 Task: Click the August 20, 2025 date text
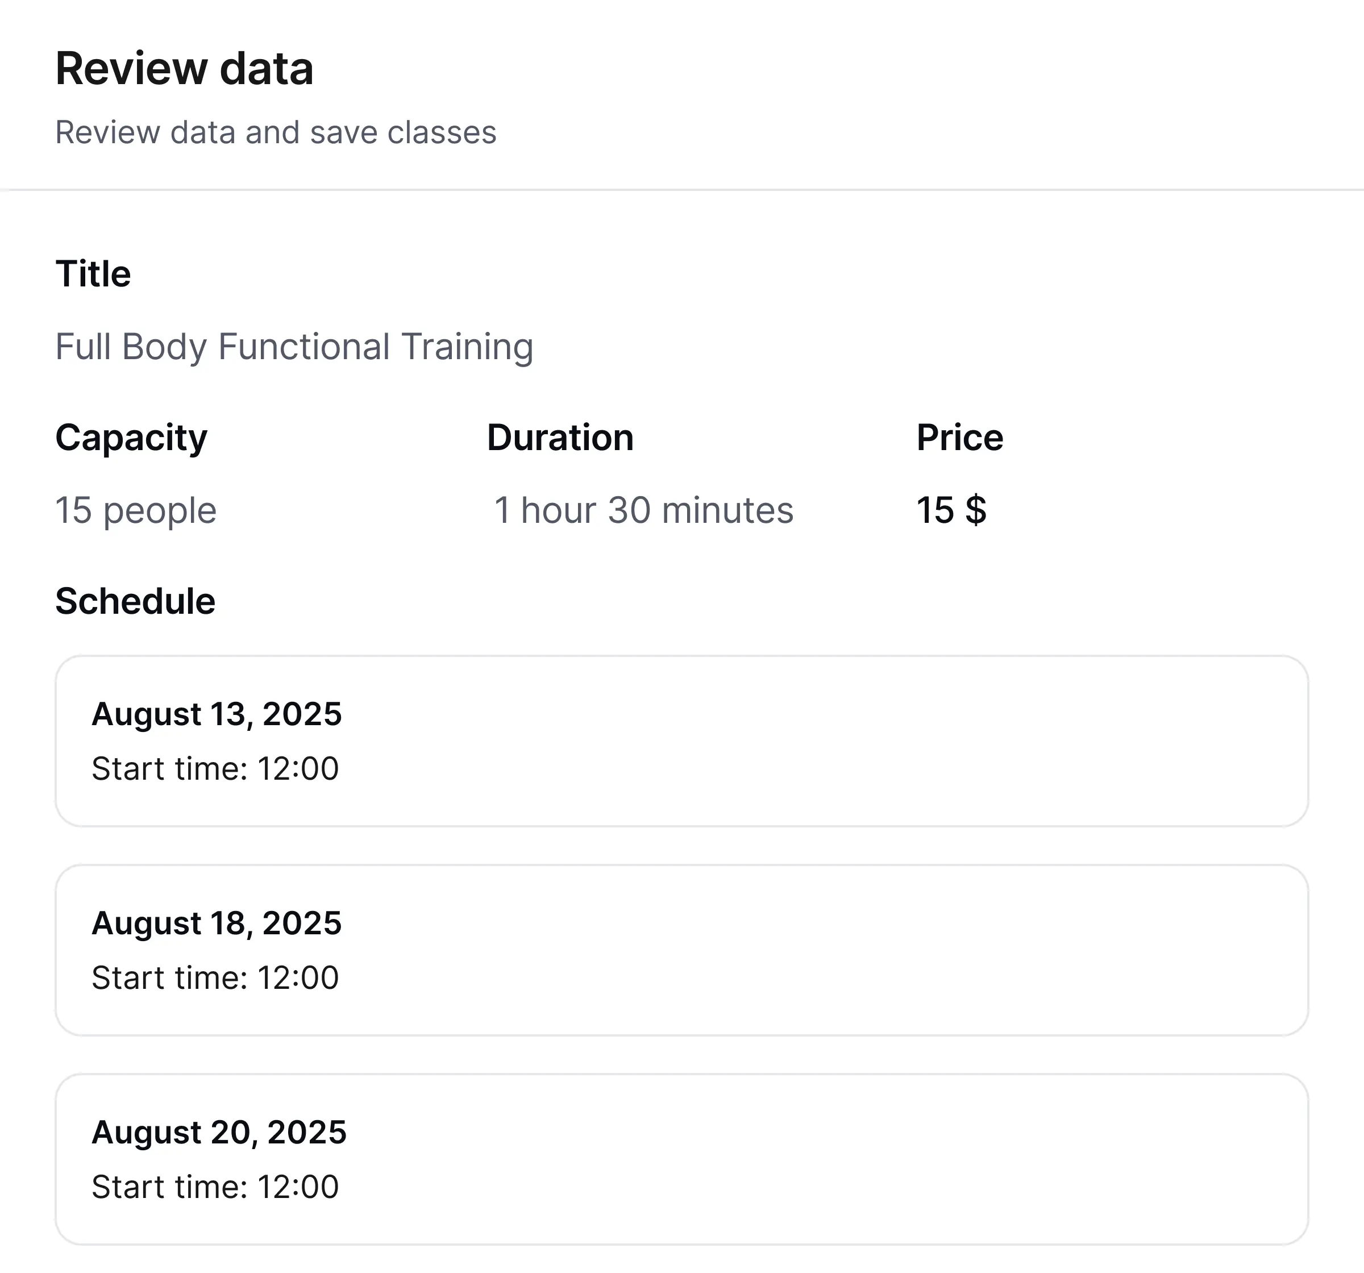(x=219, y=1133)
